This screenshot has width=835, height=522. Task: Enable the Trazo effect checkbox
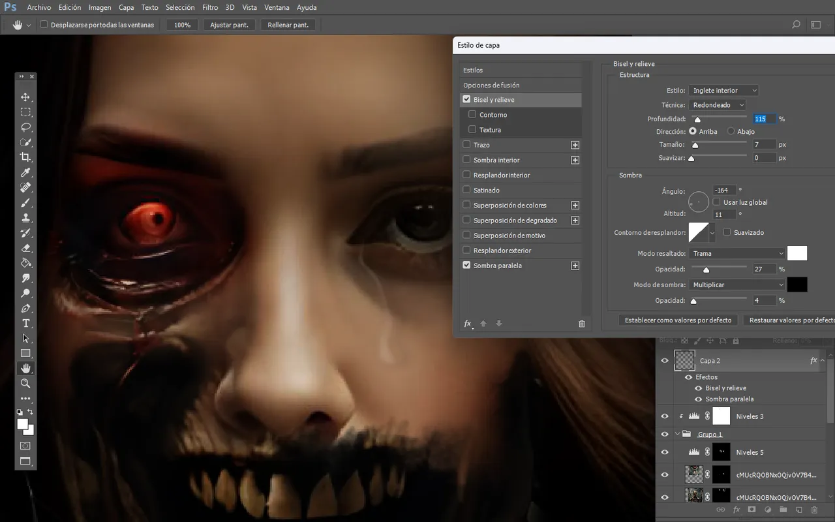[466, 144]
